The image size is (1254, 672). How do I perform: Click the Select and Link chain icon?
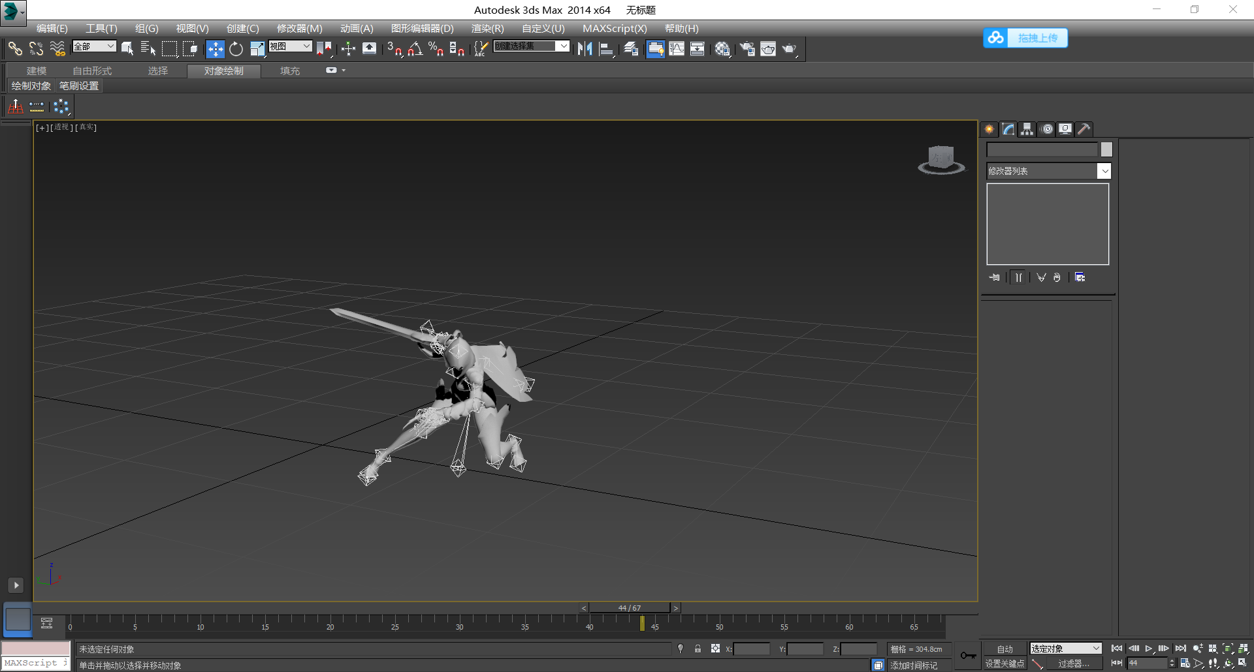[x=14, y=49]
